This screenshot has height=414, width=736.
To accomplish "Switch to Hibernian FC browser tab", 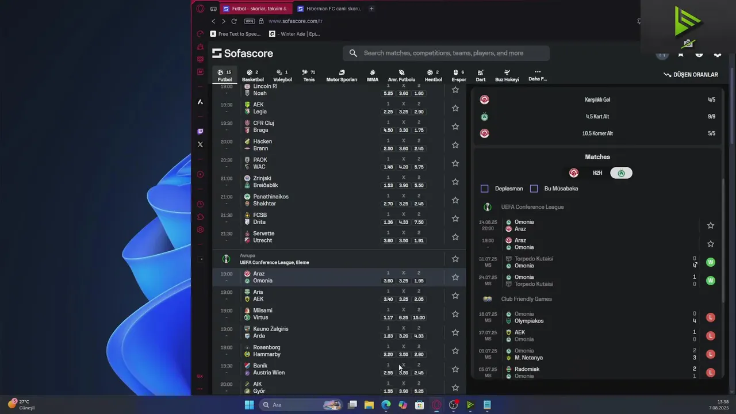I will tap(329, 9).
